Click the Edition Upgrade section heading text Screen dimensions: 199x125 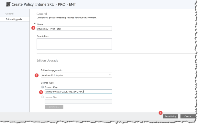tap(47, 61)
